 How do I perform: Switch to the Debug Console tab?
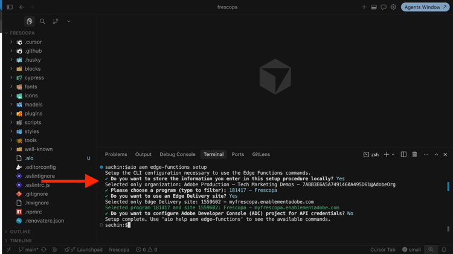coord(178,154)
